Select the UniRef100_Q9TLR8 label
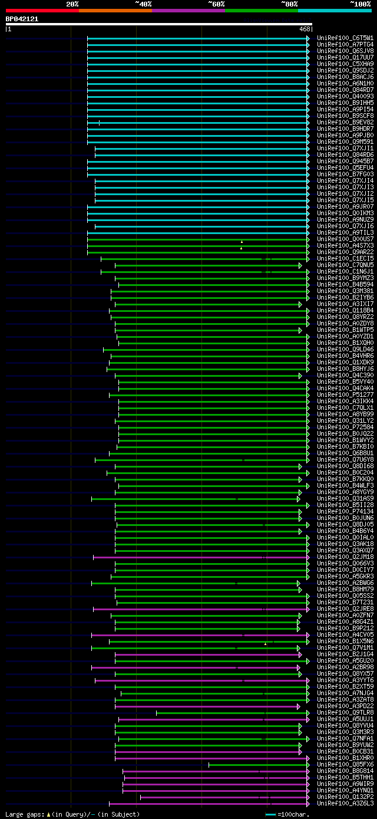The height and width of the screenshot is (819, 377). point(345,712)
